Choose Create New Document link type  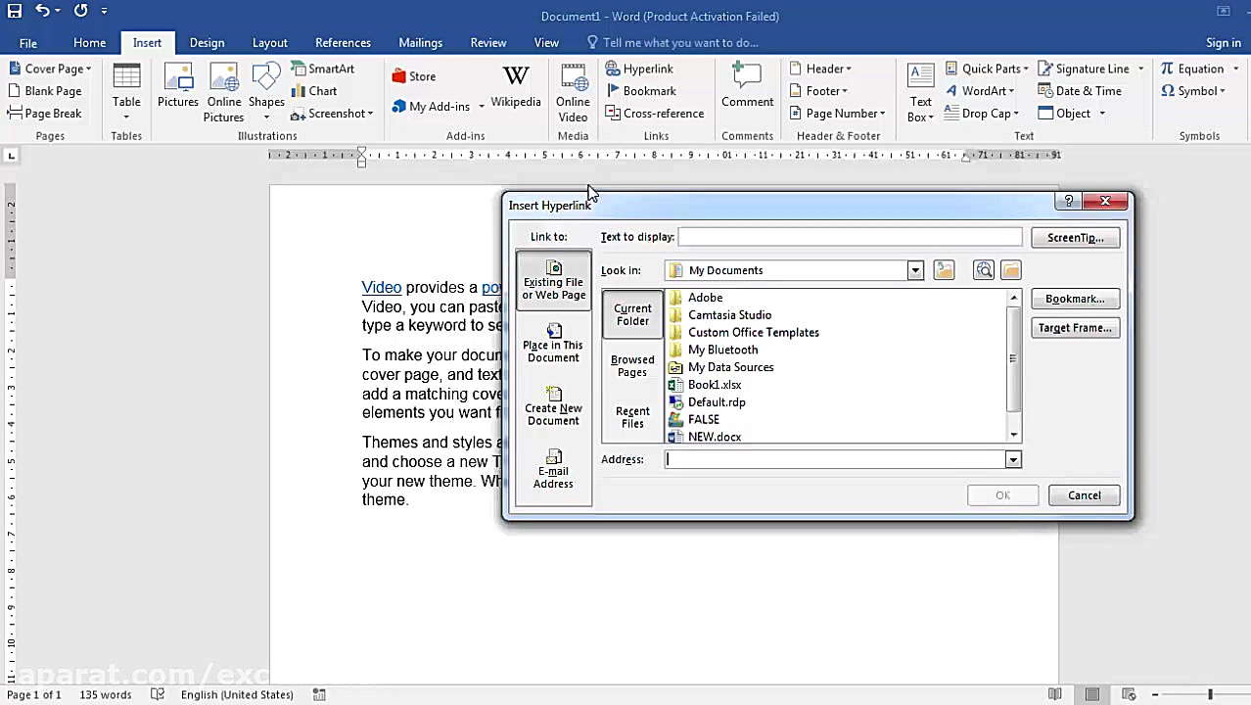[x=553, y=406]
